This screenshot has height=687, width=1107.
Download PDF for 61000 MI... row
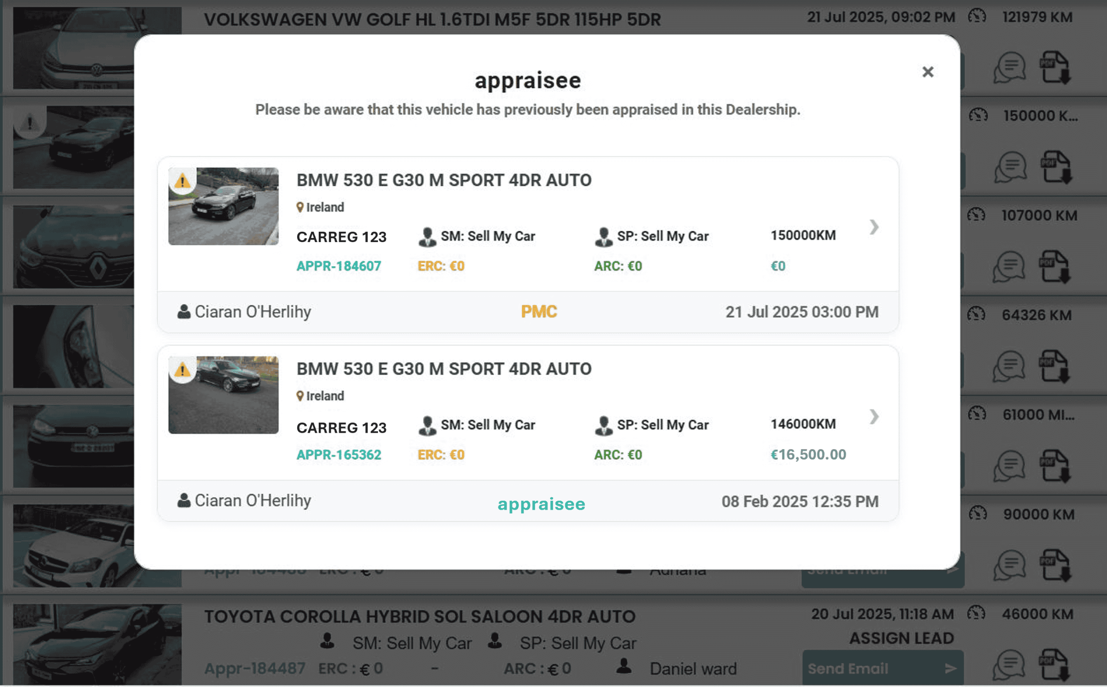1056,466
